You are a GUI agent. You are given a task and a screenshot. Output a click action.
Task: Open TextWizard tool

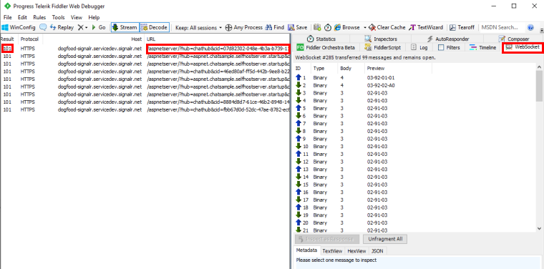[x=426, y=27]
